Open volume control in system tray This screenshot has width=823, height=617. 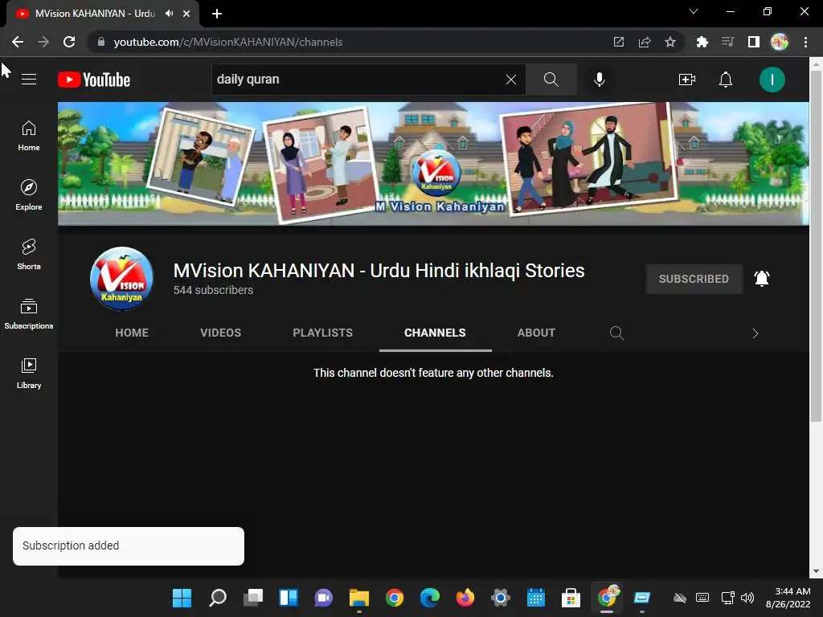pos(747,598)
